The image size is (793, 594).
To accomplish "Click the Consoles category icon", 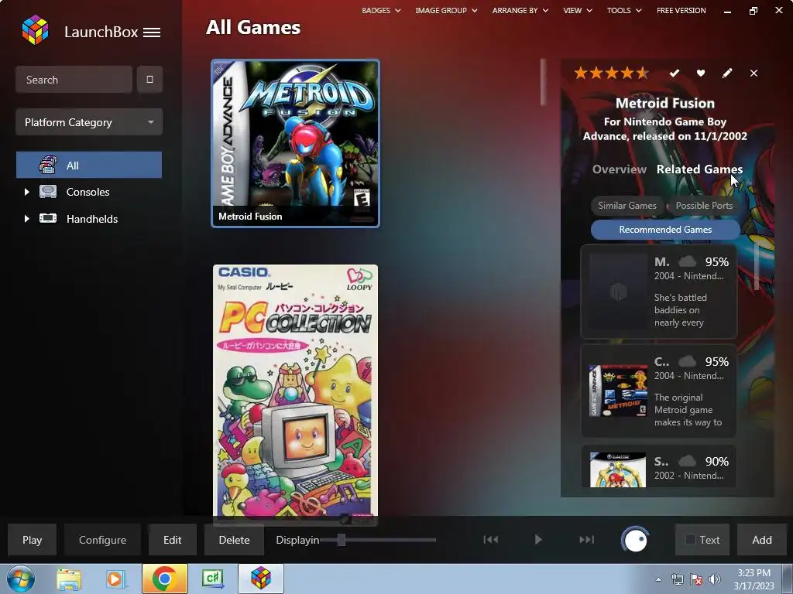I will [x=48, y=192].
